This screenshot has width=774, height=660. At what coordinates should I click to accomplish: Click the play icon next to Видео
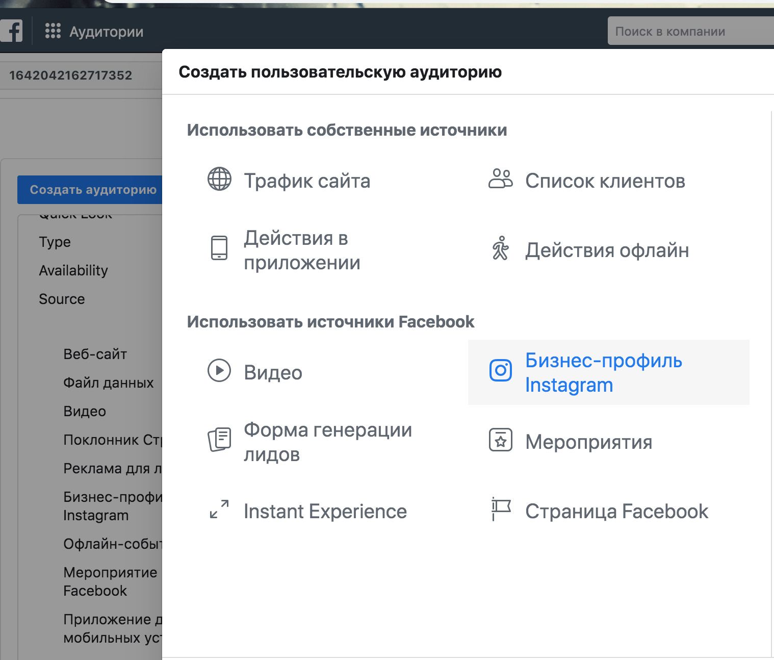(x=219, y=370)
